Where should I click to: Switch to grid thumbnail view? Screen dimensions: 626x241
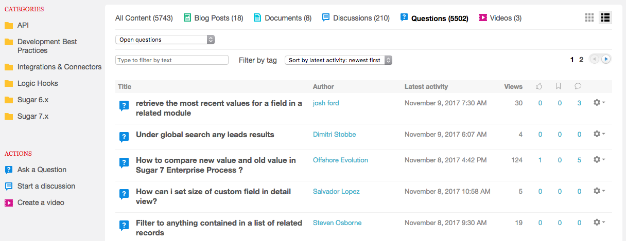[589, 18]
